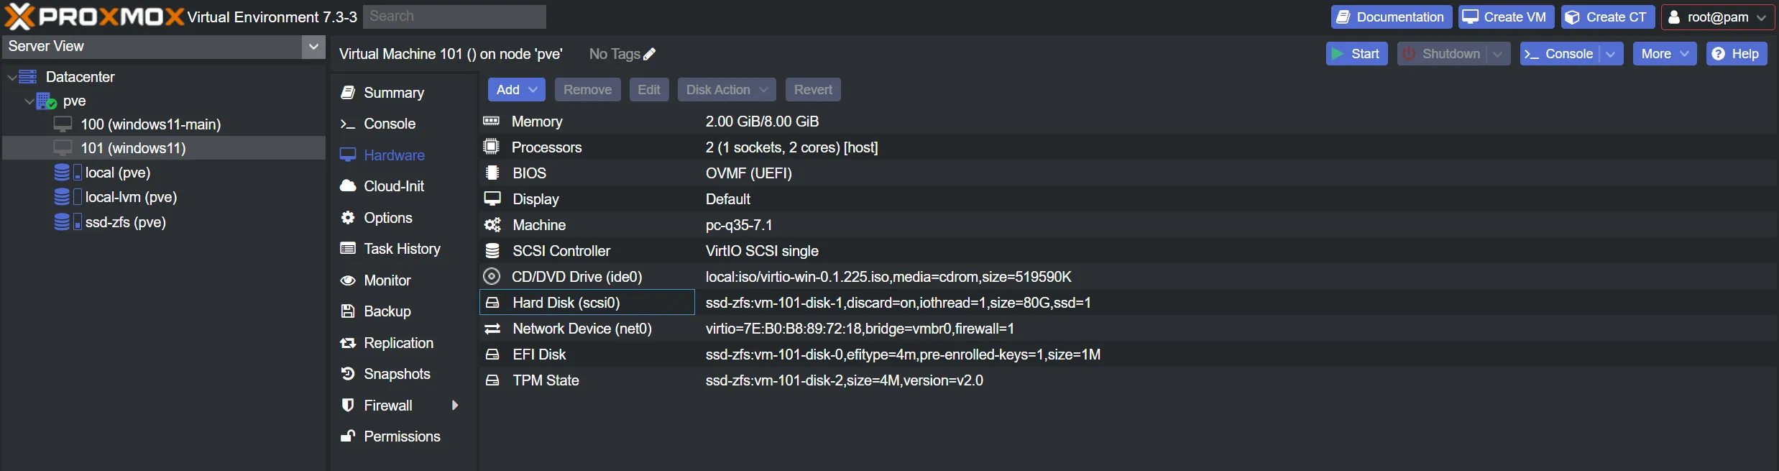Click the Machine gears icon

click(492, 225)
